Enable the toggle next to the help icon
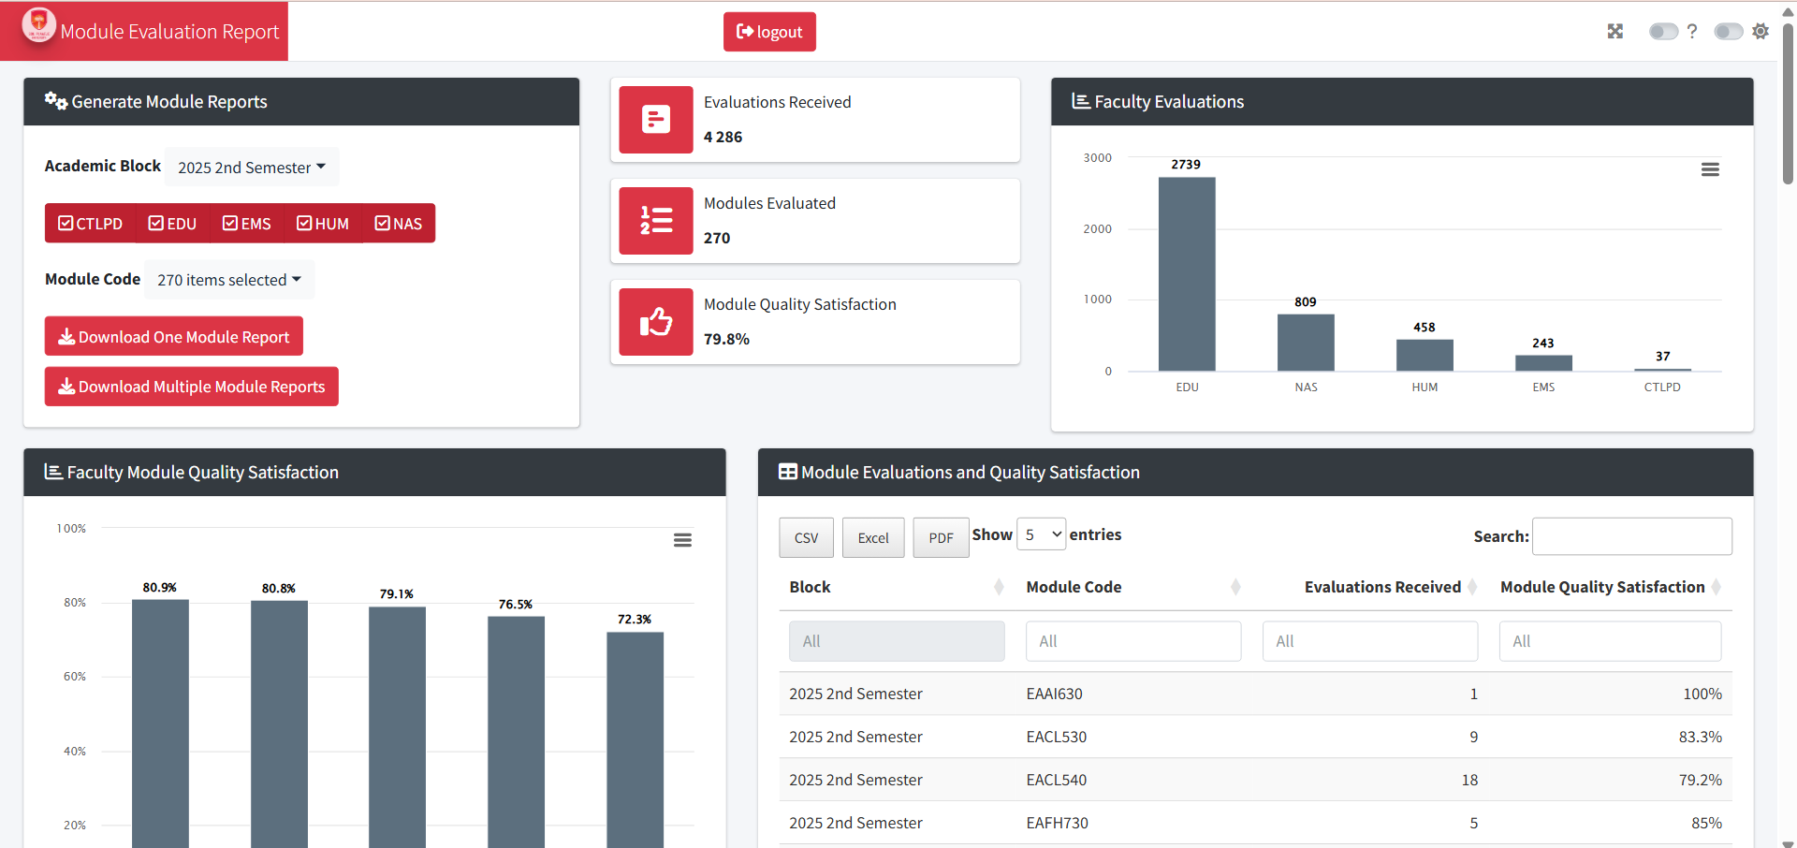The image size is (1797, 848). tap(1664, 31)
